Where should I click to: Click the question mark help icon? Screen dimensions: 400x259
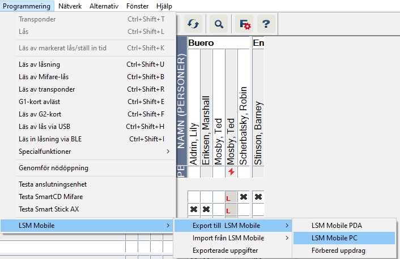pyautogui.click(x=266, y=24)
